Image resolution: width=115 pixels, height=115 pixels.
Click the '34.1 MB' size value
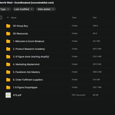pyautogui.click(x=96, y=41)
